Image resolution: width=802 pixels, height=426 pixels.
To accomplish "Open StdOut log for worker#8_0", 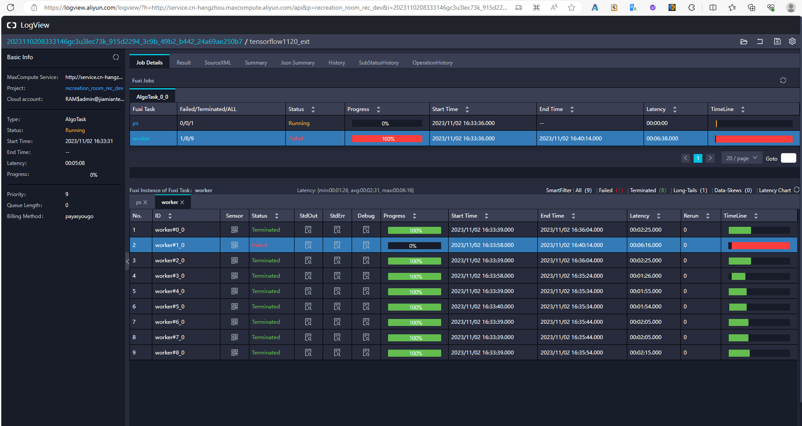I will (x=308, y=353).
